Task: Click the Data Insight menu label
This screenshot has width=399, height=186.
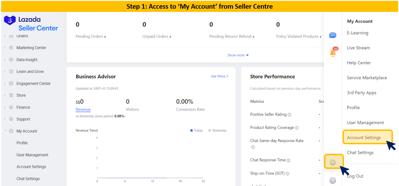Action: pos(27,60)
